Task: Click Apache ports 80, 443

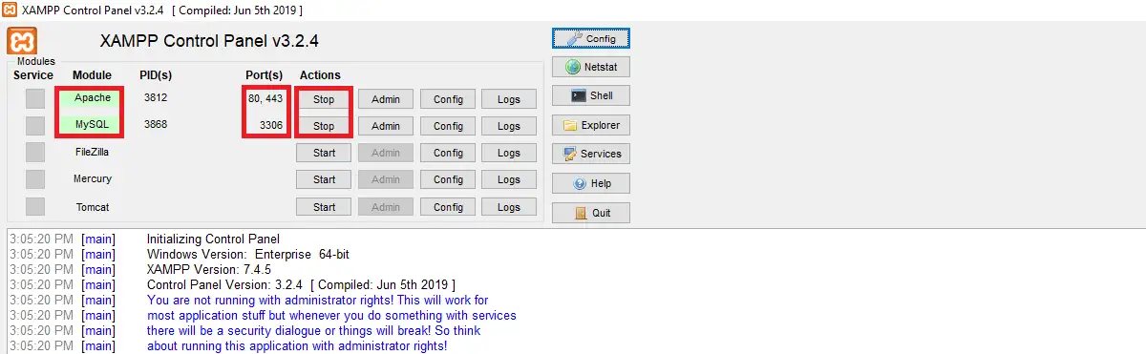Action: coord(265,98)
